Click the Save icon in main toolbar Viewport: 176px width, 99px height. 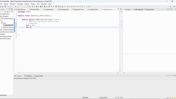(x=1, y=7)
